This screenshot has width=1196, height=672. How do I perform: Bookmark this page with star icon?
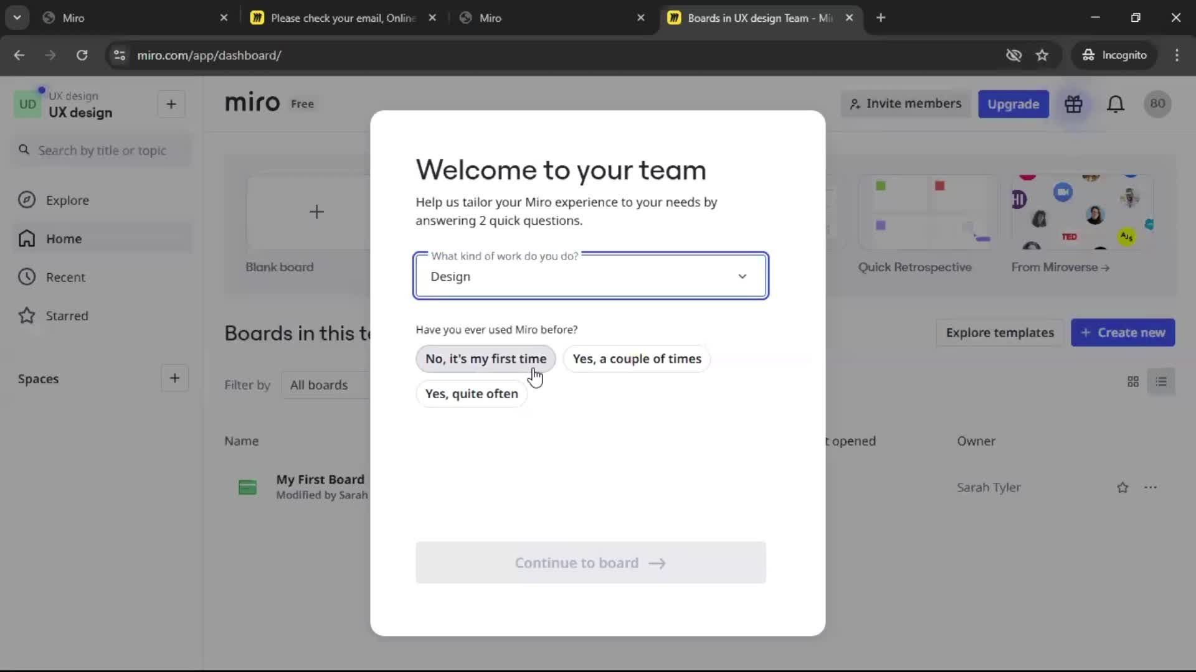click(1042, 55)
